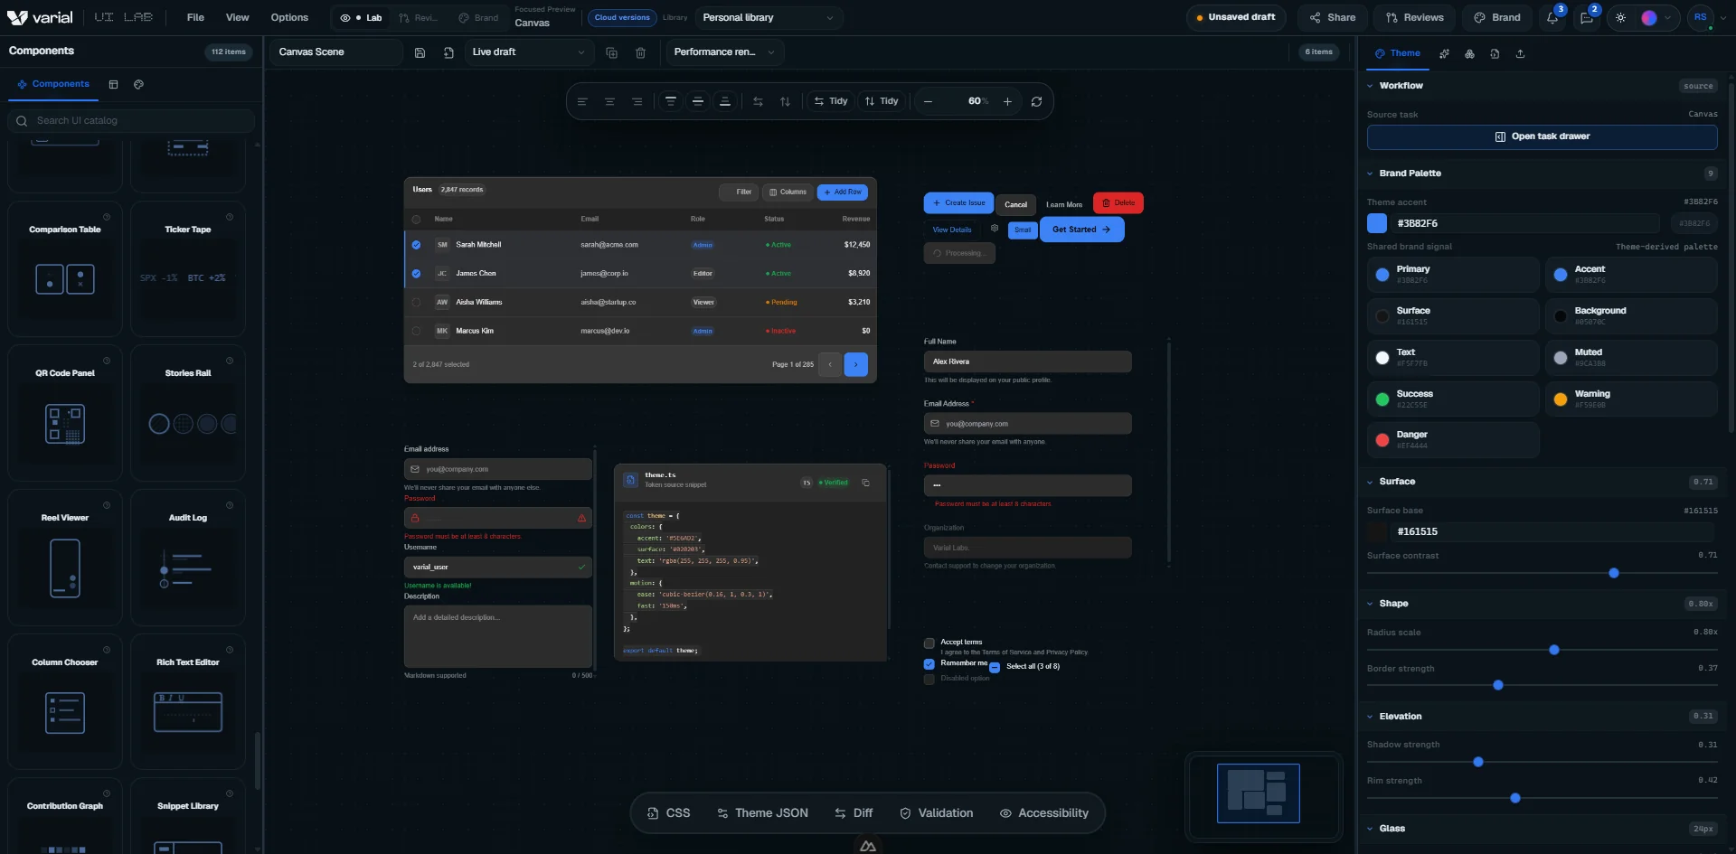
Task: Duplicate the live draft with the copy icon
Action: [x=611, y=52]
